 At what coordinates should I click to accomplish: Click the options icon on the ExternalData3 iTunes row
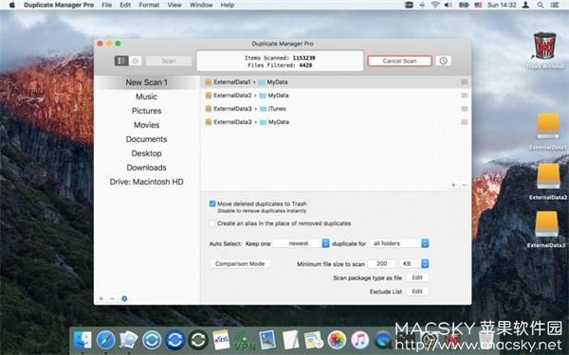coord(464,109)
